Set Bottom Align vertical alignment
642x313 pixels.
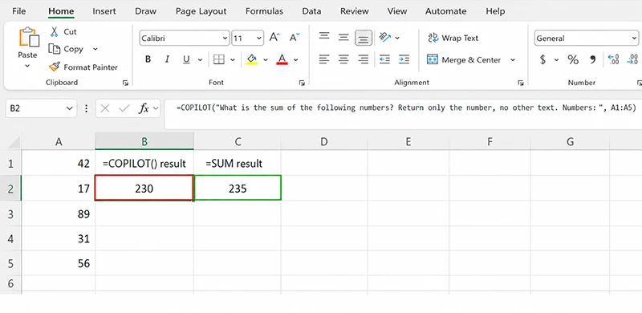coord(364,38)
